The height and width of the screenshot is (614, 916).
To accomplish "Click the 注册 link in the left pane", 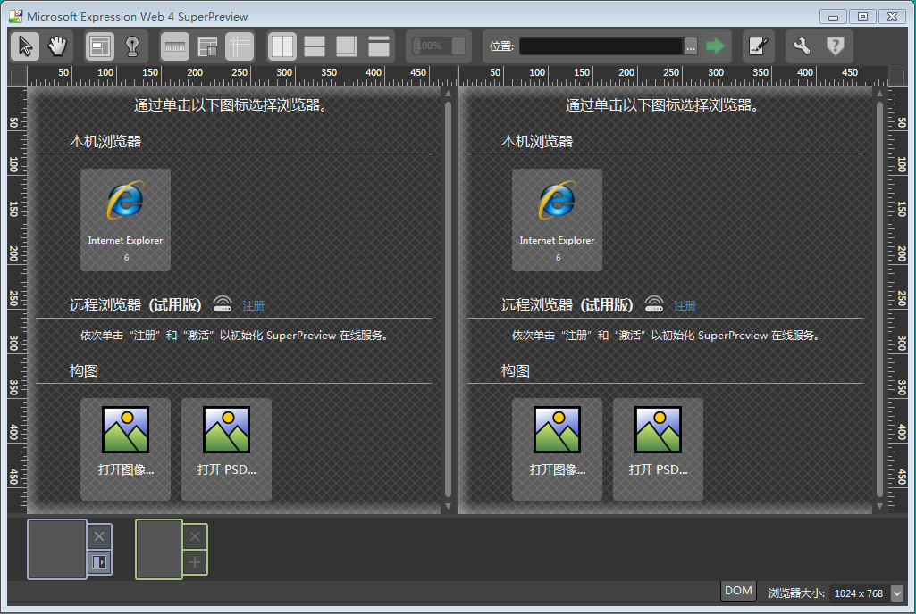I will tap(253, 306).
